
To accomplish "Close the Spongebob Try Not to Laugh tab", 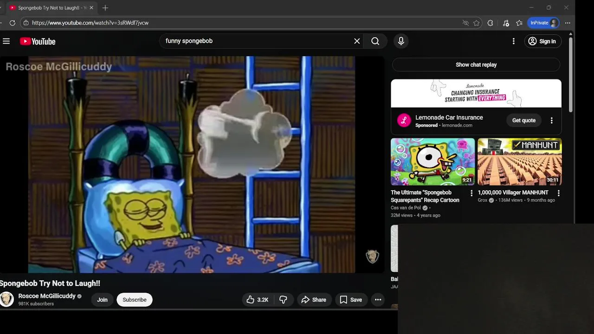I will point(91,8).
